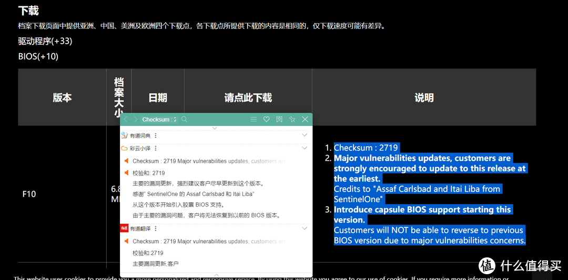Click the 有道词典 dictionary icon

point(125,135)
